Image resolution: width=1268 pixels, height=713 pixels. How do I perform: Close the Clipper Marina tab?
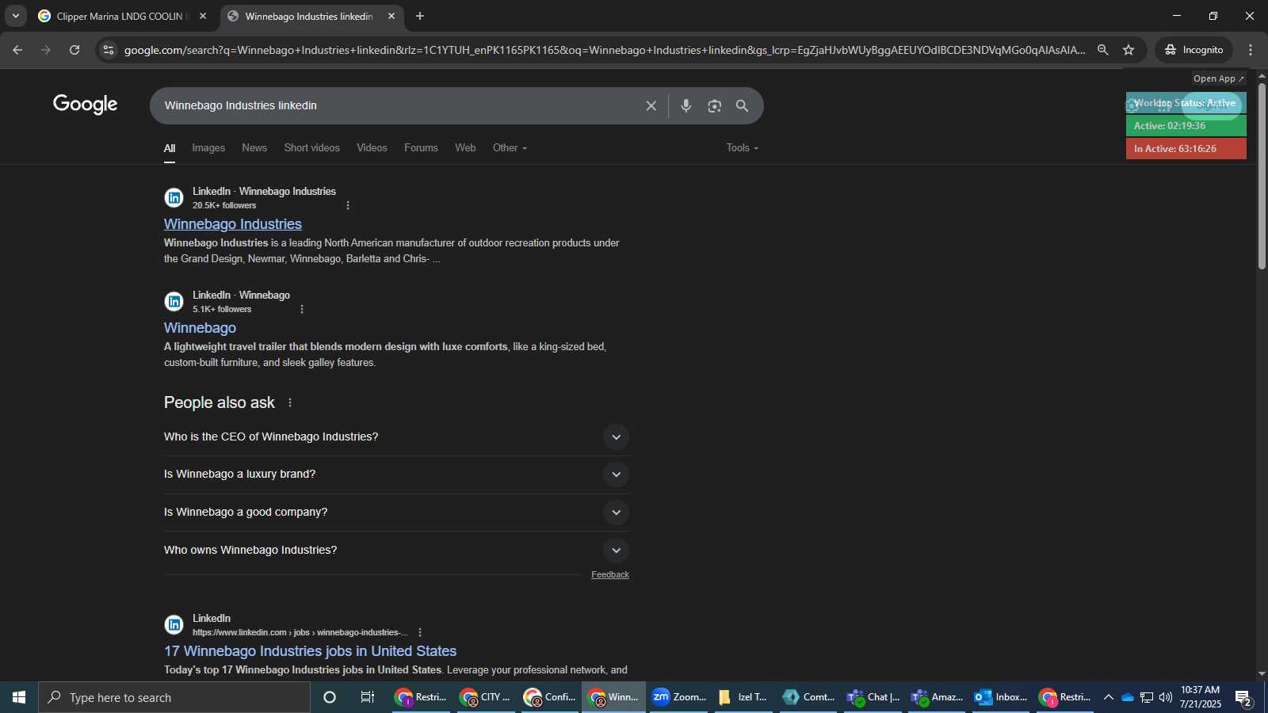203,16
